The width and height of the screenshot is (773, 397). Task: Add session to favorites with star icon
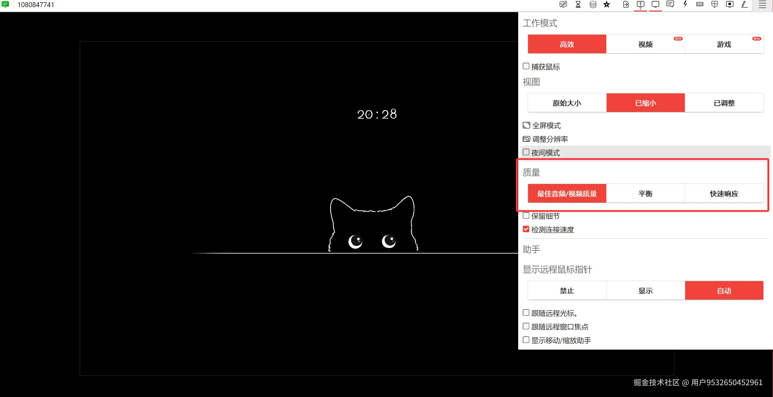pyautogui.click(x=607, y=4)
